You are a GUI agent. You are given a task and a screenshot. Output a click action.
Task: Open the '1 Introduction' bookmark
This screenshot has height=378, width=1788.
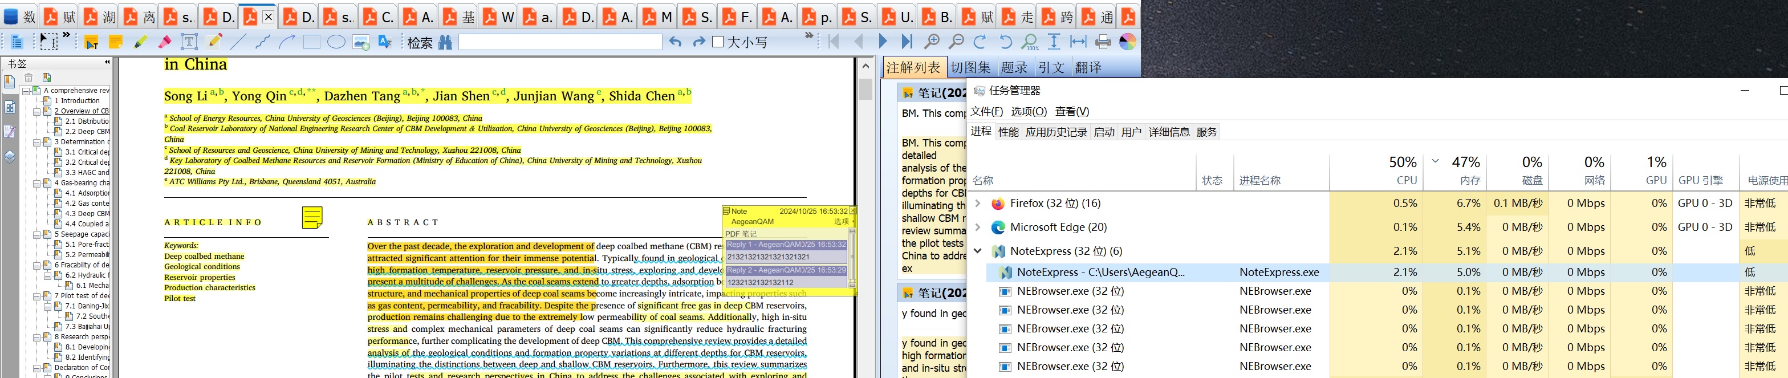click(77, 100)
